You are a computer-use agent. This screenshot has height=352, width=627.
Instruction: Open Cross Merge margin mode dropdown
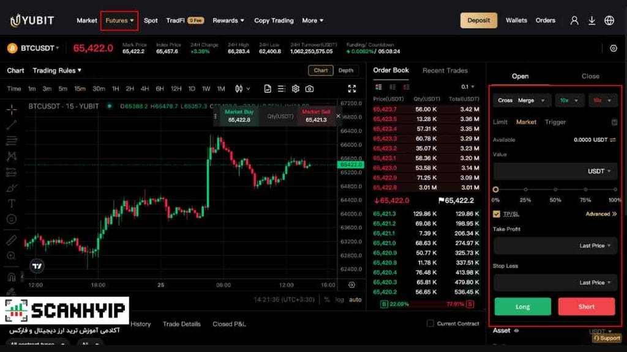522,101
